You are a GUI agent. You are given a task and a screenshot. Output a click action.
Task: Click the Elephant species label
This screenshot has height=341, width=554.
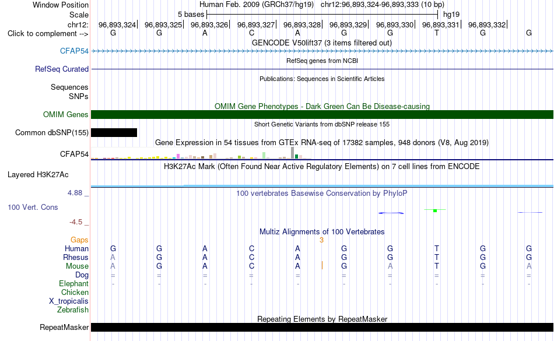tap(73, 283)
